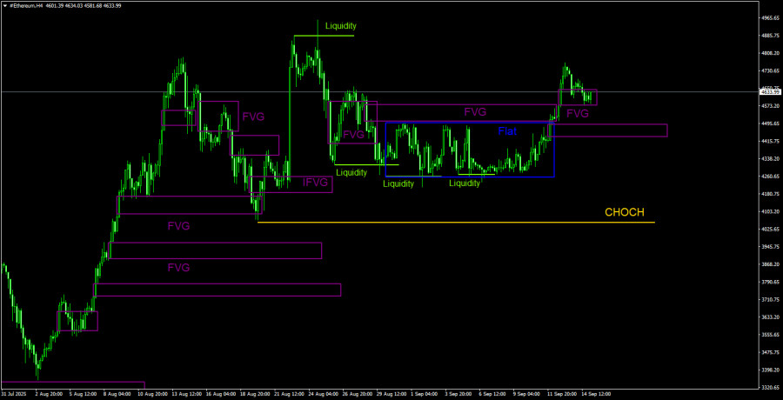Select the small purple box near 5 Aug
Image resolution: width=783 pixels, height=400 pixels.
(x=78, y=321)
